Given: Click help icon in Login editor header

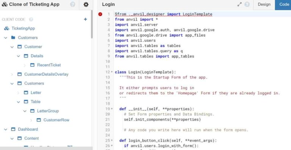Looking at the screenshot, I should pyautogui.click(x=247, y=5).
